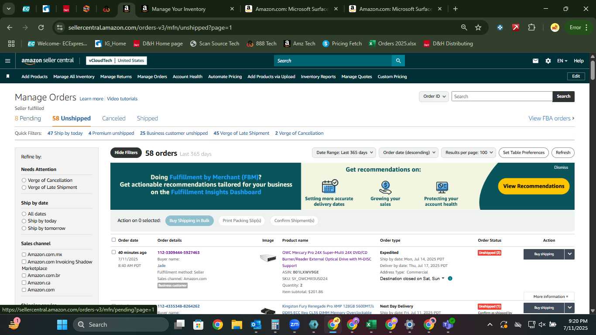This screenshot has height=335, width=596.
Task: Open the Seller Central hamburger menu
Action: tap(7, 61)
